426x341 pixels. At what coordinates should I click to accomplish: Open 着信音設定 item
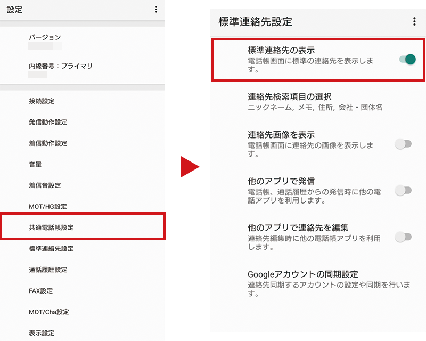click(x=83, y=185)
